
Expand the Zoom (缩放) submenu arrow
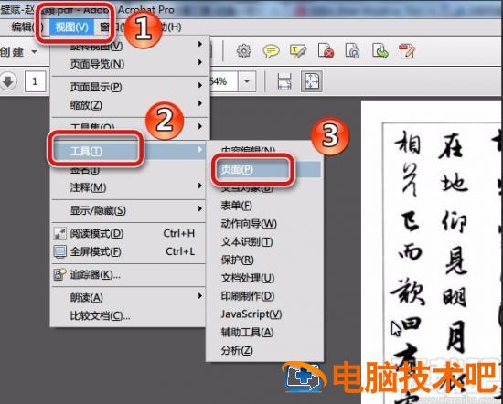click(200, 103)
